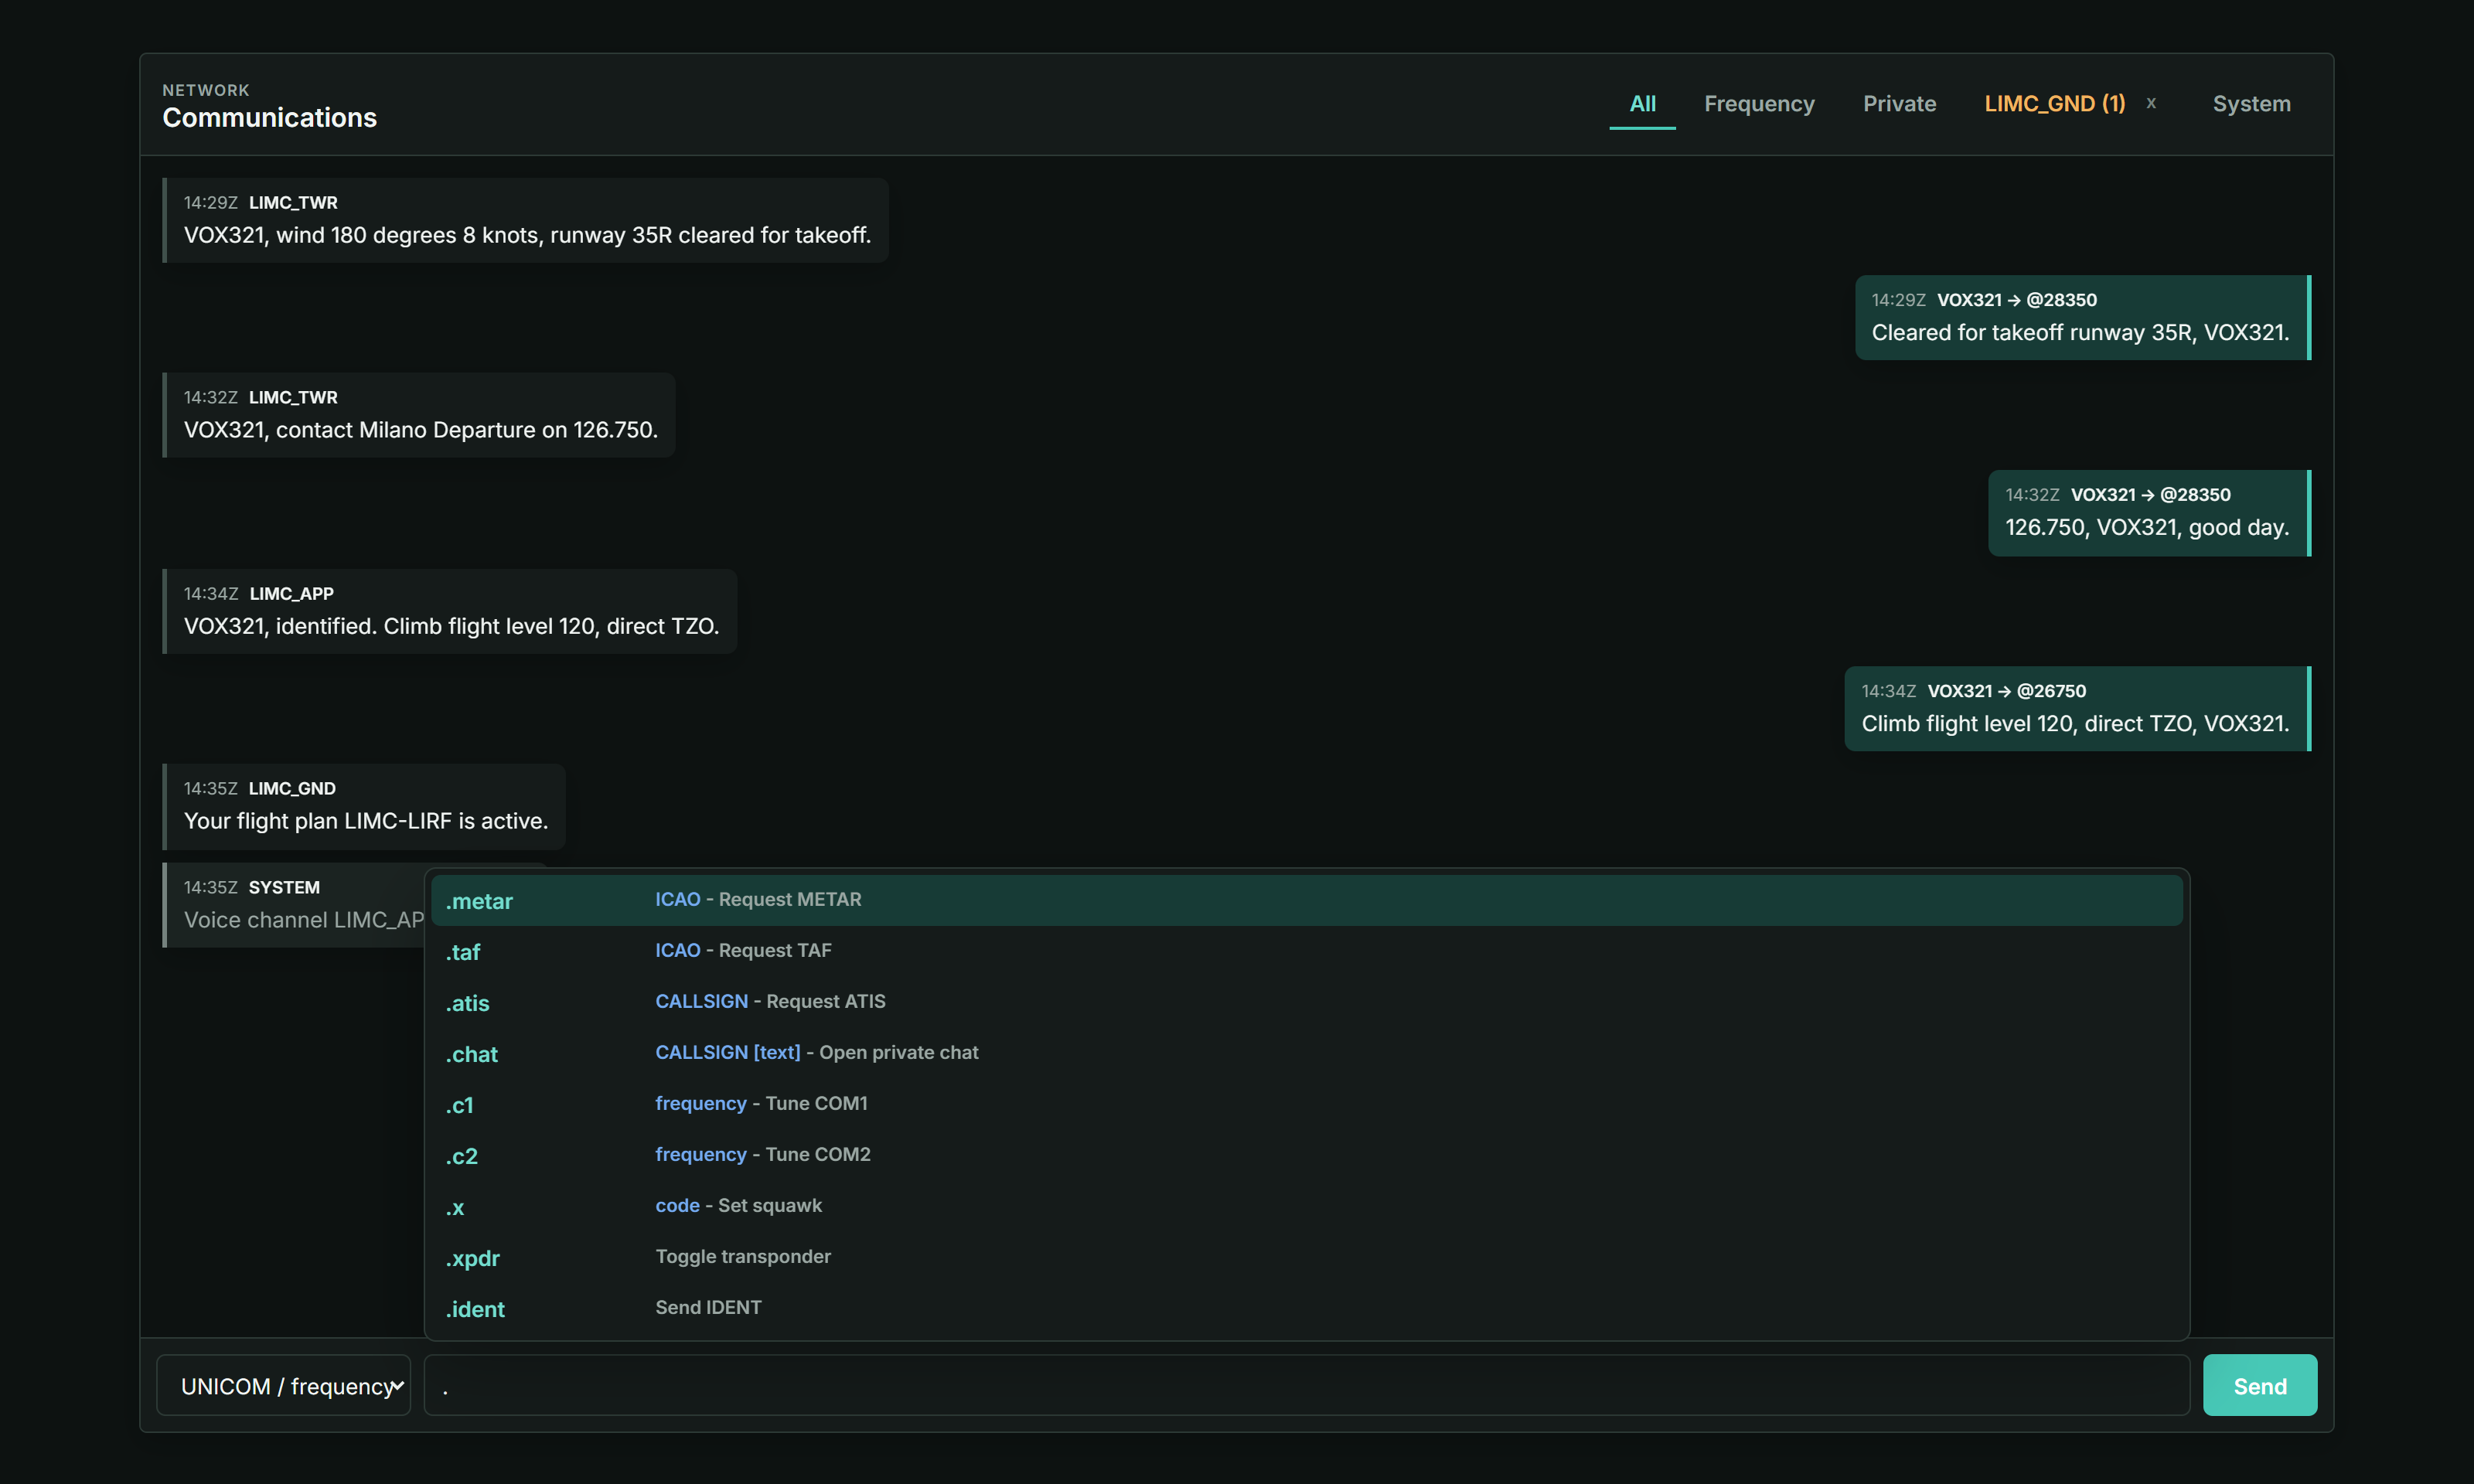Select the .metar command suggestion
This screenshot has width=2474, height=1484.
(x=1306, y=900)
